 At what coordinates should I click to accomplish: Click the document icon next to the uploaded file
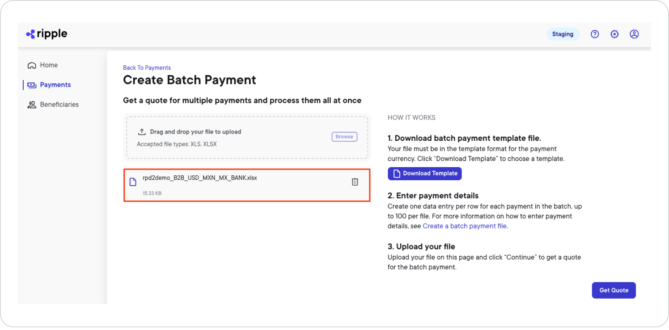[x=133, y=181]
